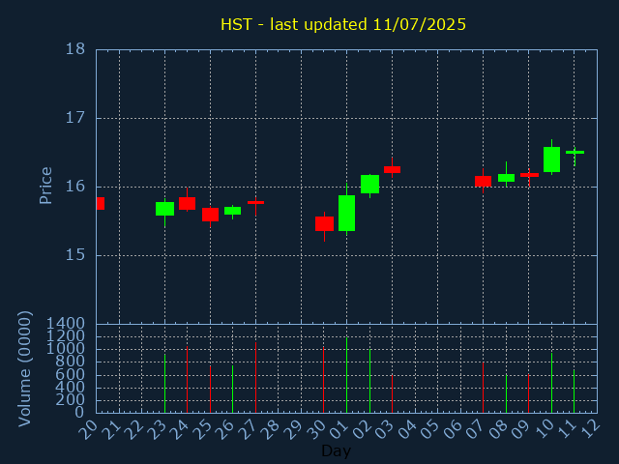Image resolution: width=619 pixels, height=464 pixels.
Task: Click the green volume bar for day 01
Action: (x=346, y=375)
